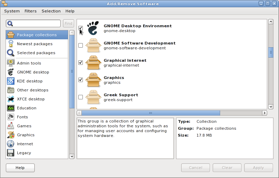Click the Newest packages lightbulb icon
This screenshot has height=178, width=279.
[11, 44]
